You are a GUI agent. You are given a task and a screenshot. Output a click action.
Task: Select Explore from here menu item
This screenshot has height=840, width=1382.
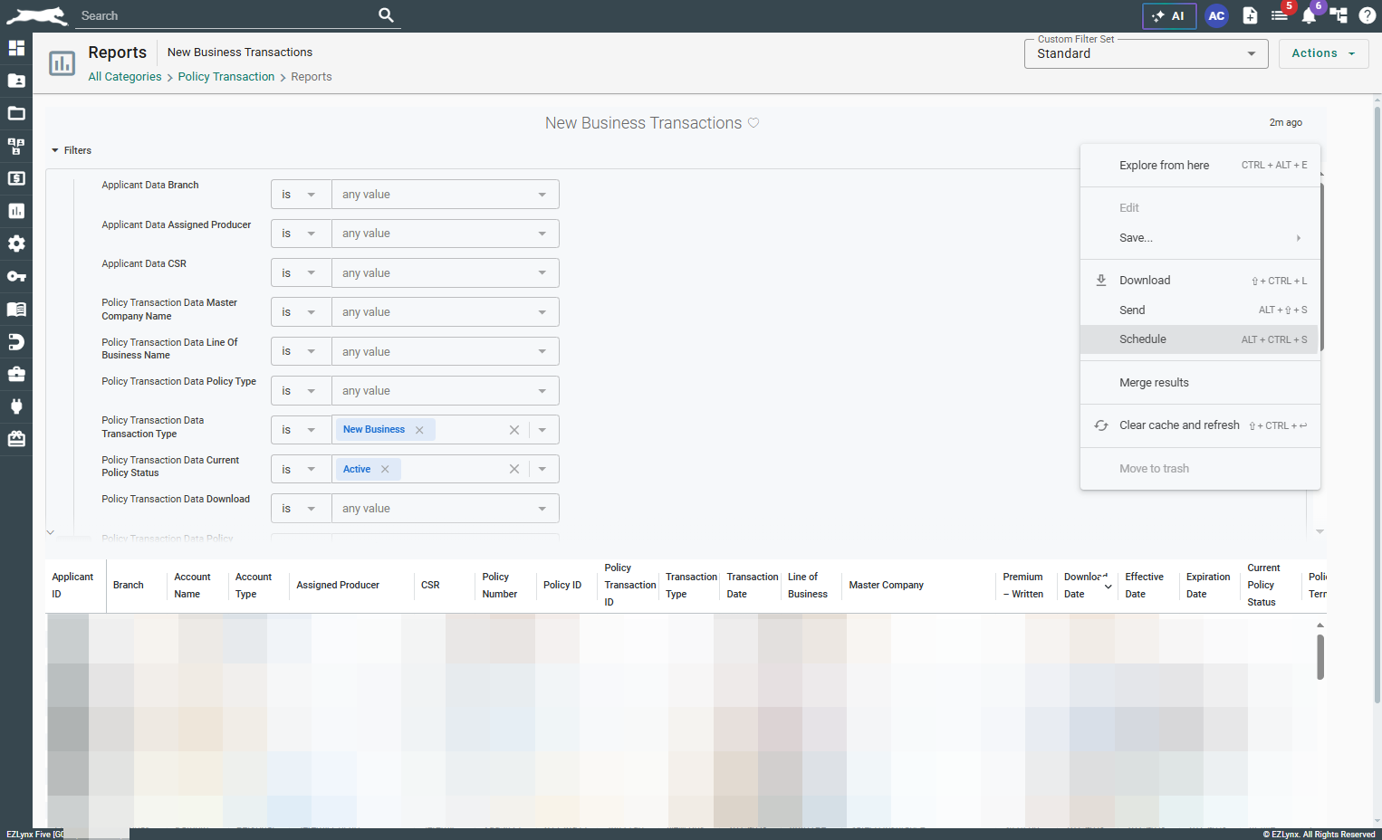(x=1200, y=166)
